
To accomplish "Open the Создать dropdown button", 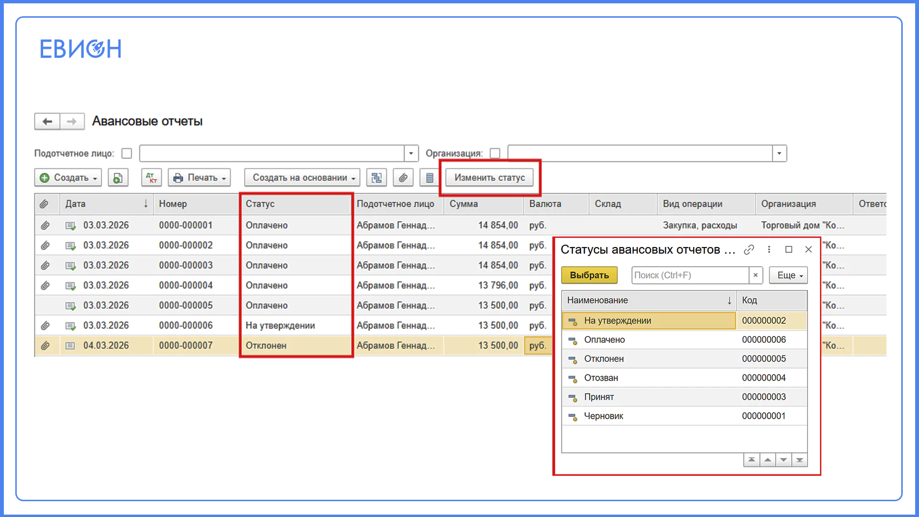I will [x=68, y=178].
